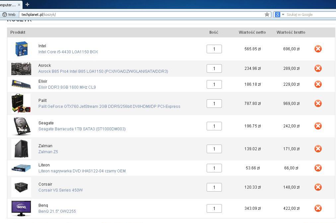Select the 289,00 zł gross price
This screenshot has width=336, height=223.
tap(291, 68)
